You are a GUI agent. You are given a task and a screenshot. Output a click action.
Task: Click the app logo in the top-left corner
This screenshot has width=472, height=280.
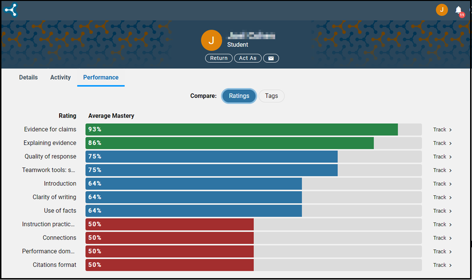[11, 10]
